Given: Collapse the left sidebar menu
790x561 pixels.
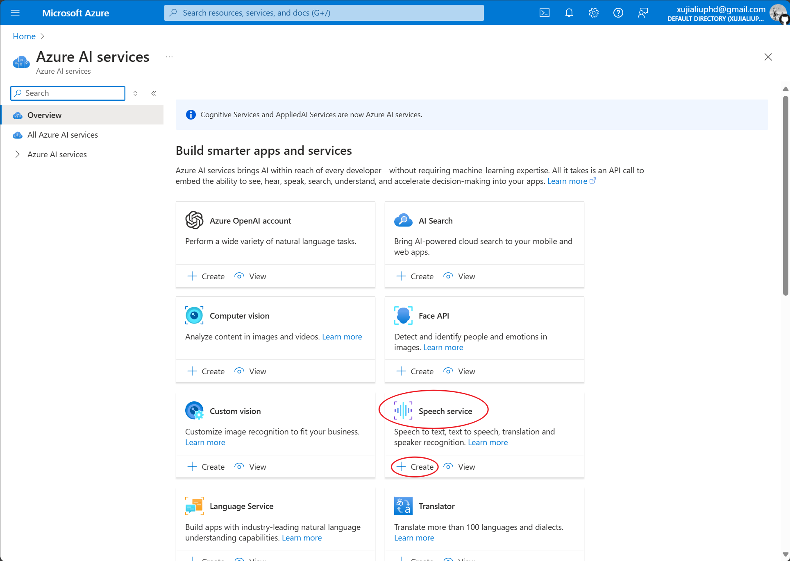Looking at the screenshot, I should point(154,93).
